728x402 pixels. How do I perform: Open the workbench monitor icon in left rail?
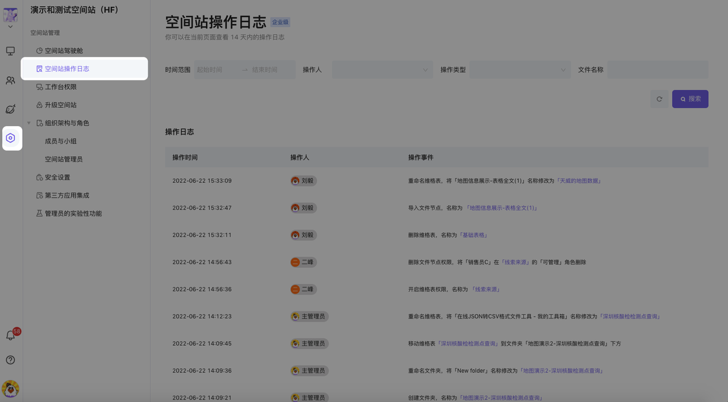(10, 51)
